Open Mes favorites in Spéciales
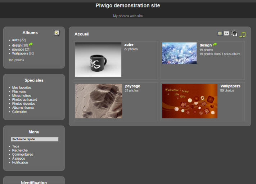 click(x=22, y=88)
